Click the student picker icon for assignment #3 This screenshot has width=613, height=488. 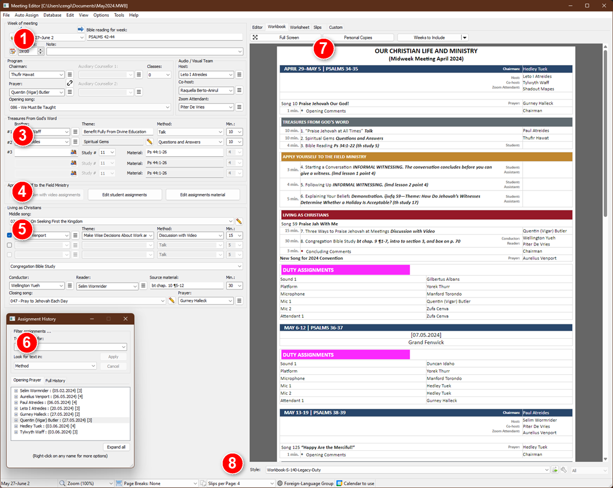pos(73,152)
